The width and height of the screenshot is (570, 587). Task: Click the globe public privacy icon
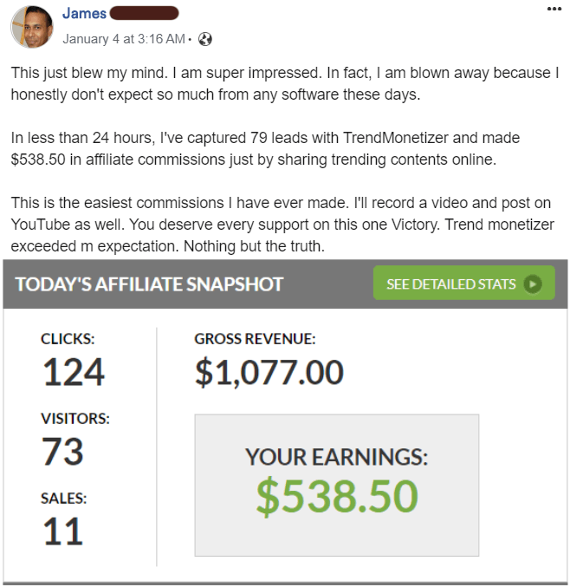205,38
